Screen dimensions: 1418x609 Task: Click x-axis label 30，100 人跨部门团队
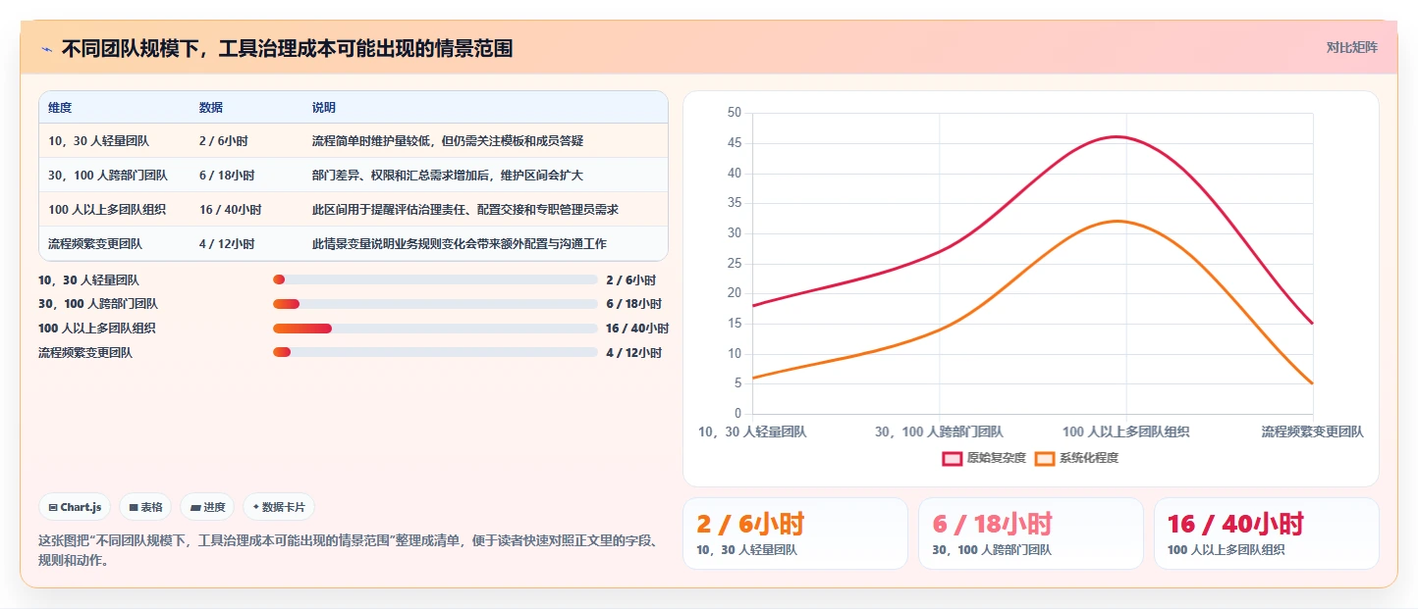(x=939, y=431)
